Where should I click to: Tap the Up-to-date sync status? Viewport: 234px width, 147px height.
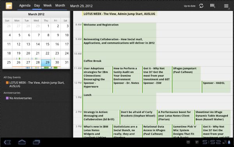190,6
